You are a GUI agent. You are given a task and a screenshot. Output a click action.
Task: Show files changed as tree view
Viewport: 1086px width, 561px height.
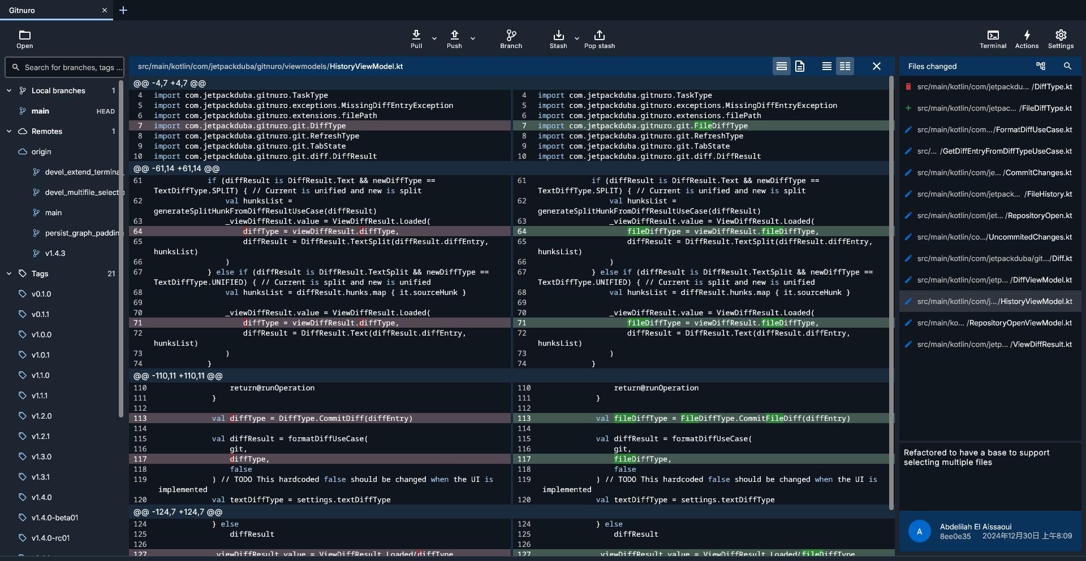(x=1040, y=66)
